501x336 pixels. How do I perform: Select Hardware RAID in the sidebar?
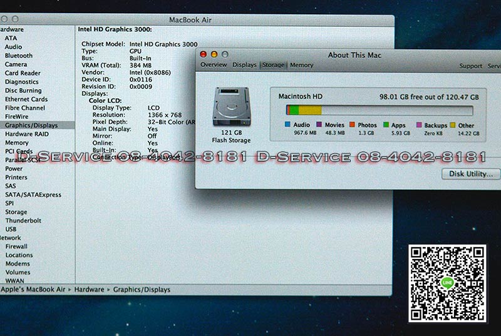point(27,134)
